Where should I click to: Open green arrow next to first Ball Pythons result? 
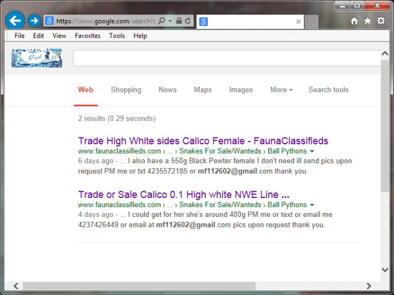pyautogui.click(x=312, y=151)
